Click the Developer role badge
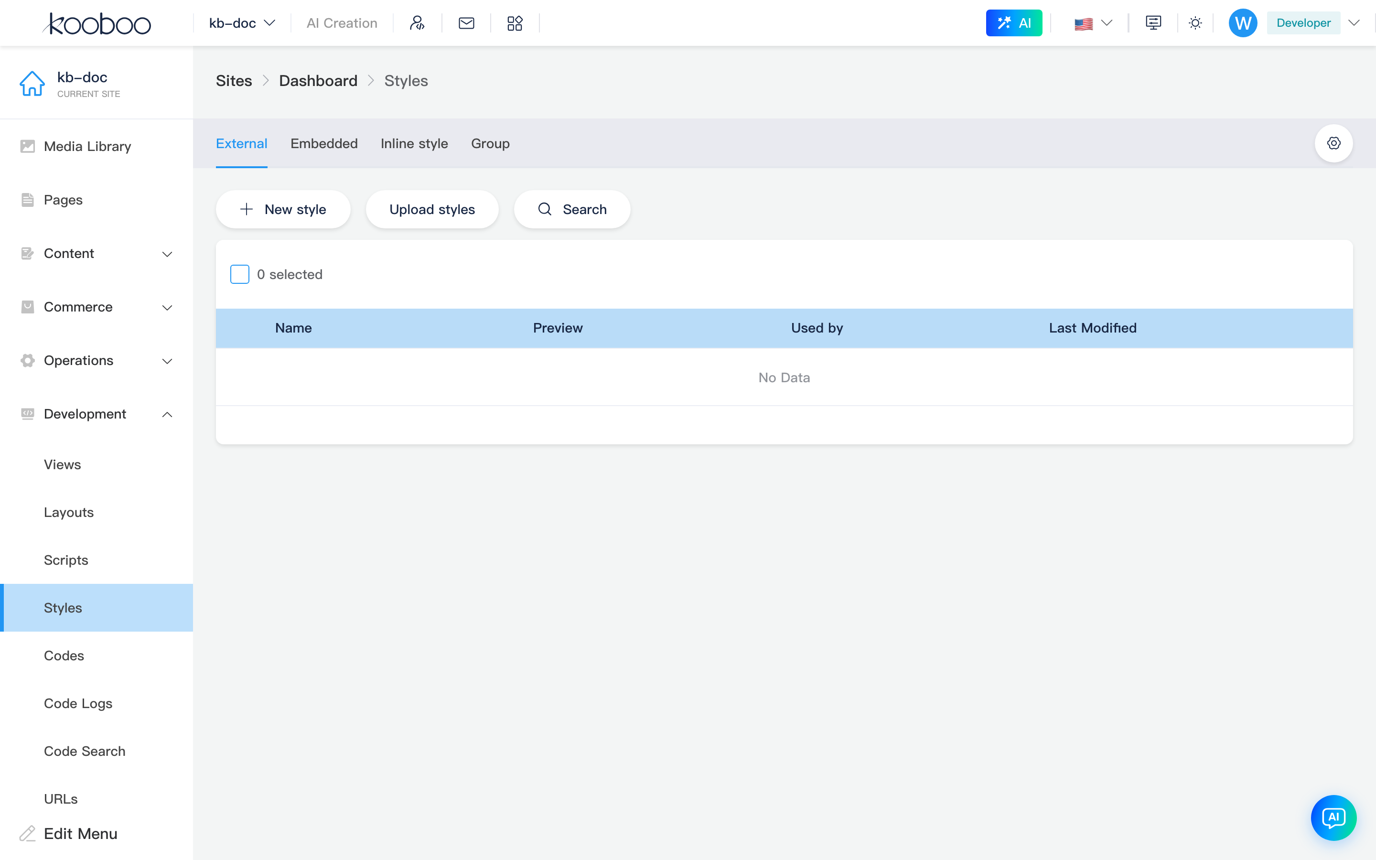Viewport: 1376px width, 860px height. (x=1303, y=23)
